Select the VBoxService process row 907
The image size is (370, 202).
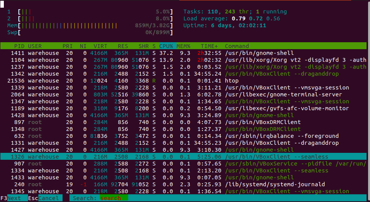pos(183,164)
